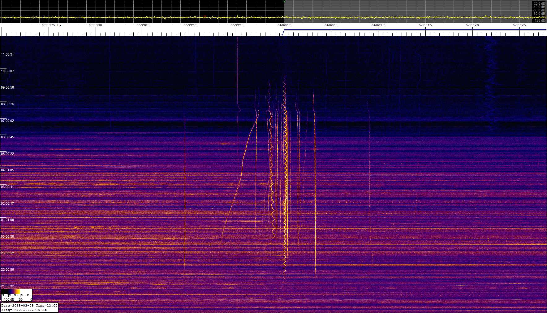Click the 560000 center frequency label
547x313 pixels.
[x=284, y=25]
